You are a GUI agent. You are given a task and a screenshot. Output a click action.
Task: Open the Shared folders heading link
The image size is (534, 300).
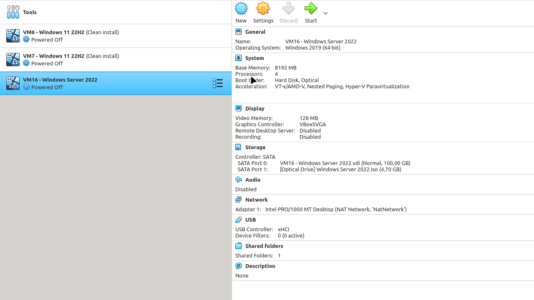[264, 246]
